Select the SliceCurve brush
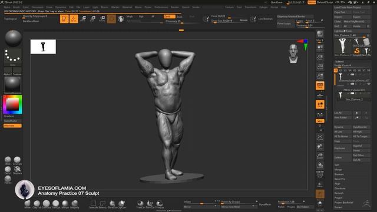Screen dimensions: 377x212 click(x=112, y=204)
